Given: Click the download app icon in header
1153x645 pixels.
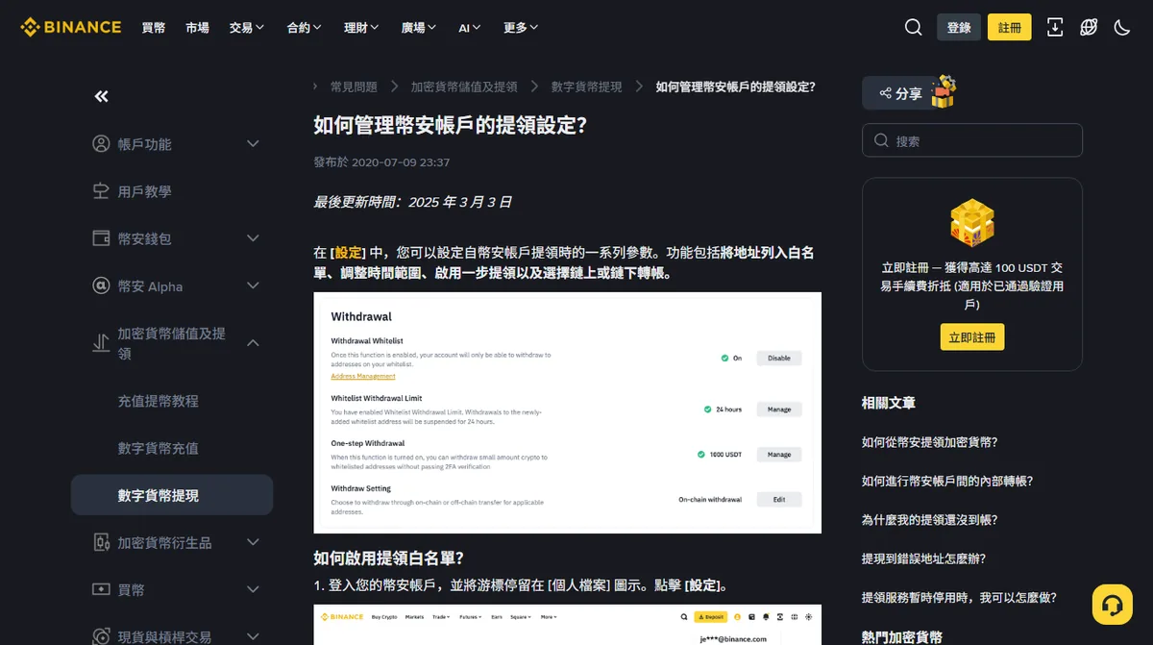Looking at the screenshot, I should (1055, 27).
